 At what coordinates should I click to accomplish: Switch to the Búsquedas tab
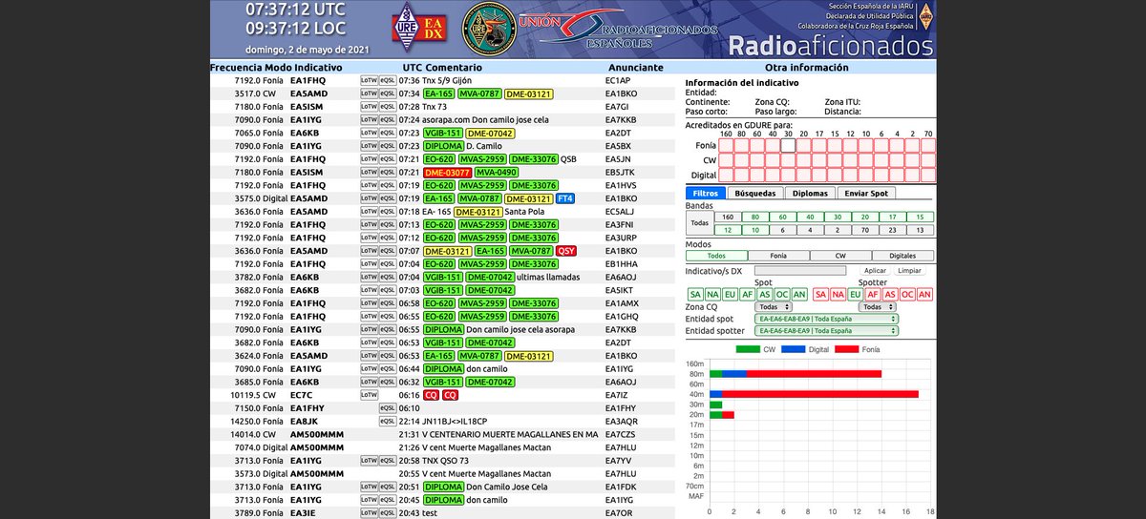click(754, 193)
